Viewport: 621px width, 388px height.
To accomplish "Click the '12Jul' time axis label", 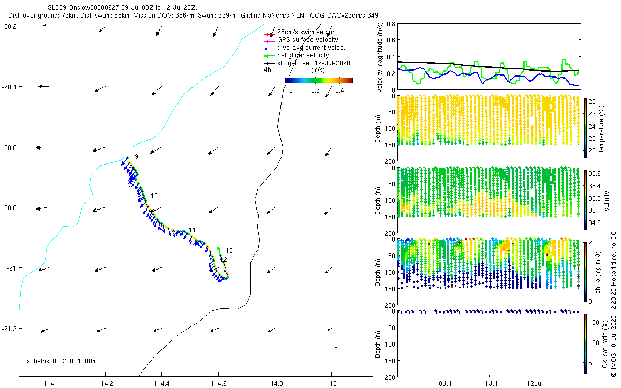I will [535, 384].
